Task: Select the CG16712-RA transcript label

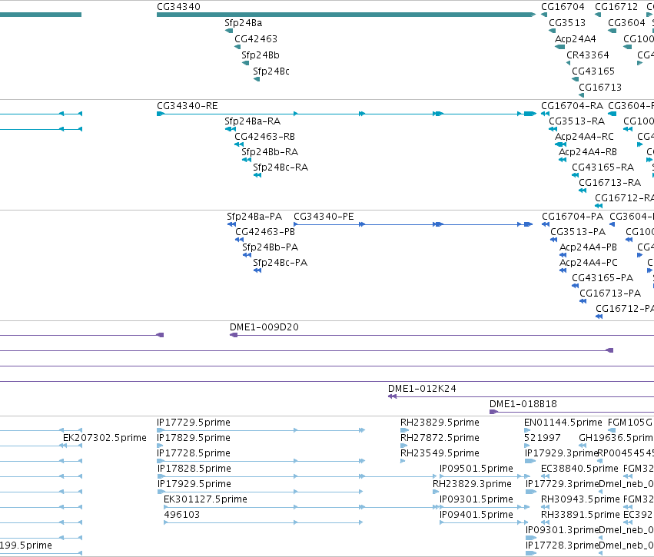Action: click(x=624, y=198)
